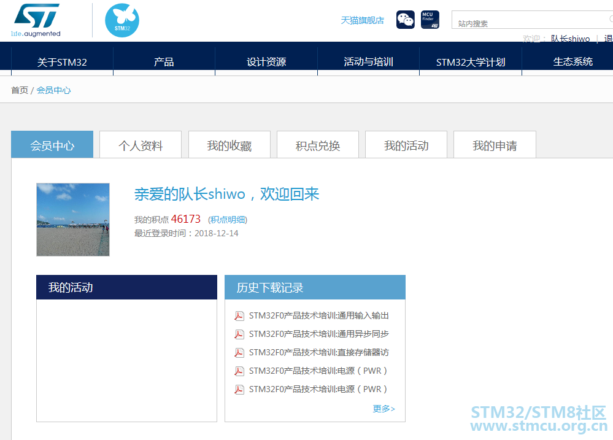Switch to the 我的活动 tab
This screenshot has height=440, width=613.
[406, 145]
